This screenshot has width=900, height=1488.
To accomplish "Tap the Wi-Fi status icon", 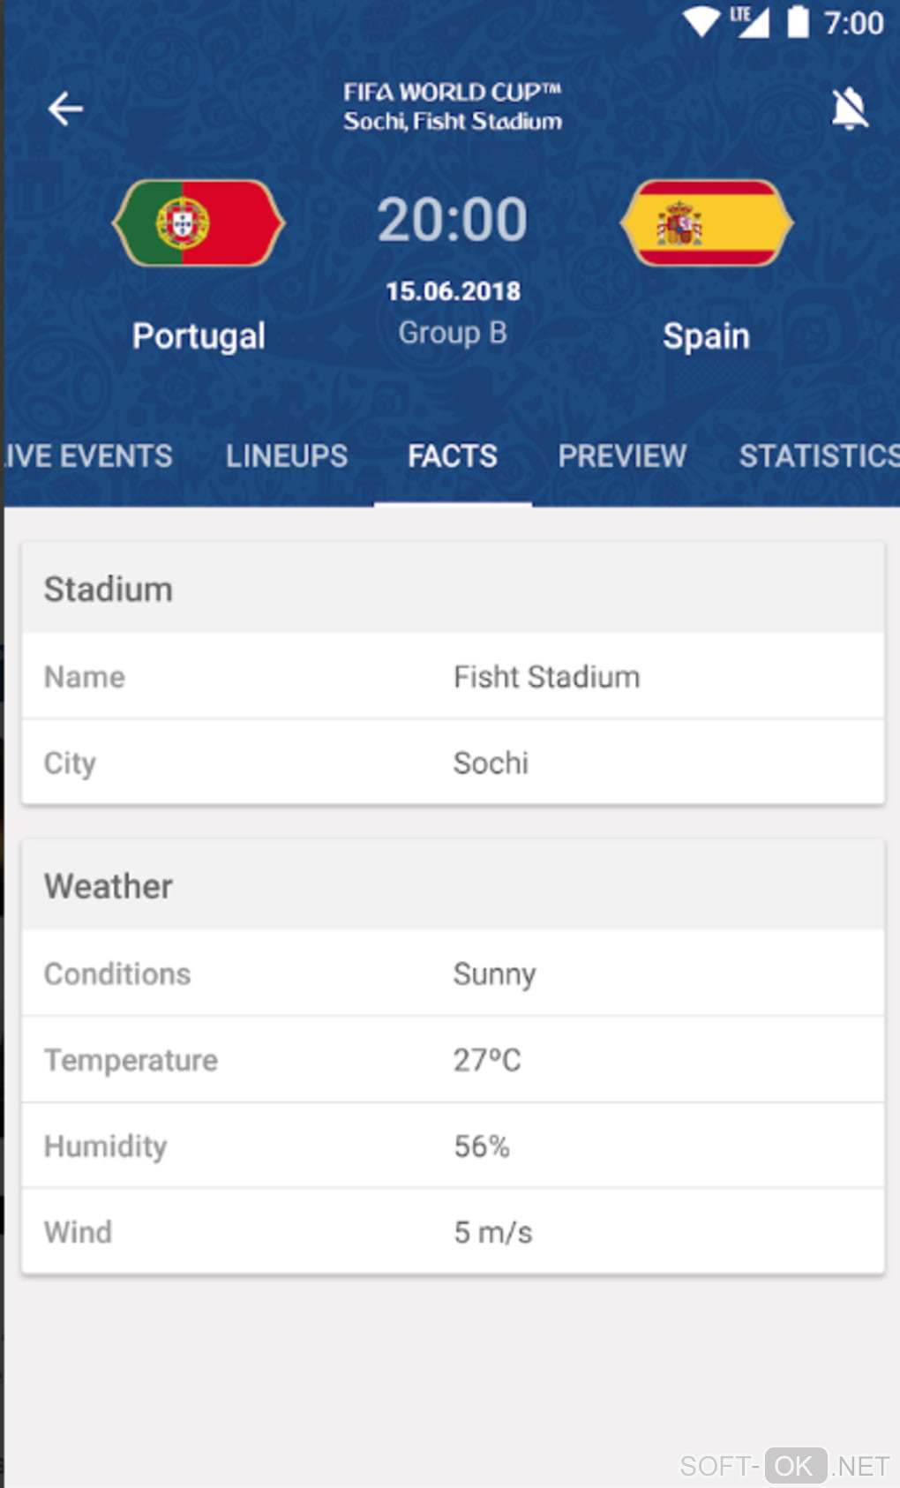I will (x=701, y=22).
